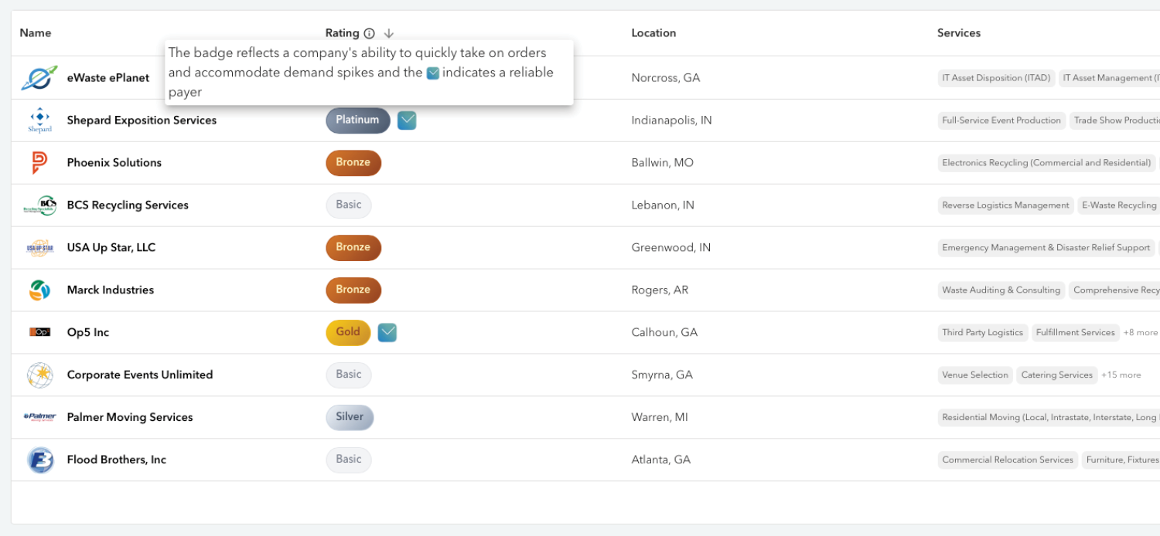The width and height of the screenshot is (1160, 536).
Task: Click 'E-Waste Recycling' service tag
Action: 1119,205
